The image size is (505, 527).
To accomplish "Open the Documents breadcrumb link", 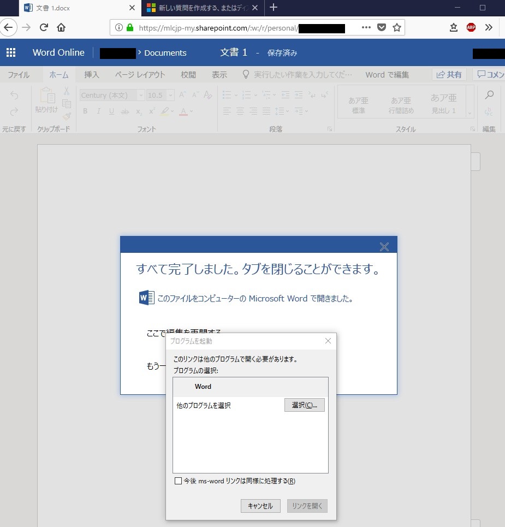I will 165,53.
